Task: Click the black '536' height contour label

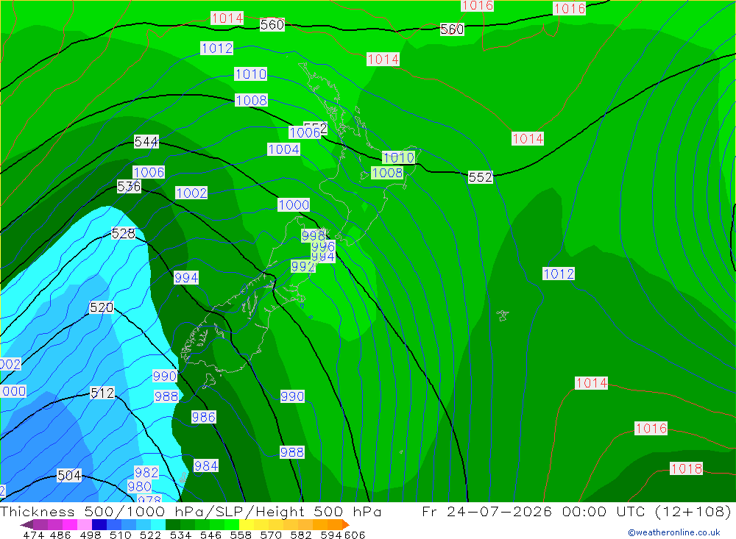Action: coord(129,187)
